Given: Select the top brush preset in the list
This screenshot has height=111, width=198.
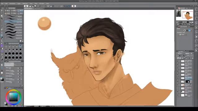Looking at the screenshot, I should [x=13, y=16].
